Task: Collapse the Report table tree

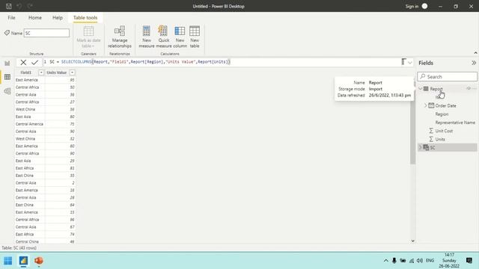Action: coord(421,89)
